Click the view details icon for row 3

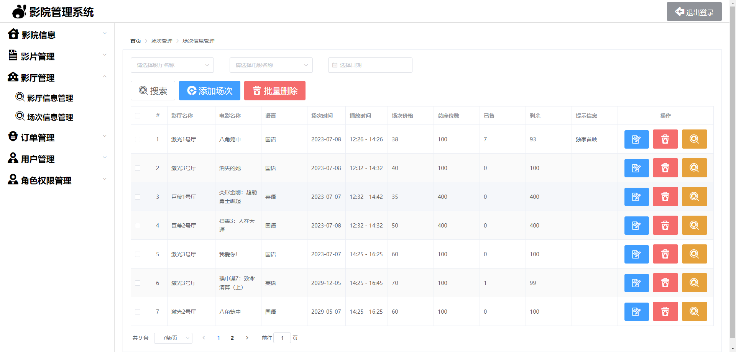[x=694, y=197]
